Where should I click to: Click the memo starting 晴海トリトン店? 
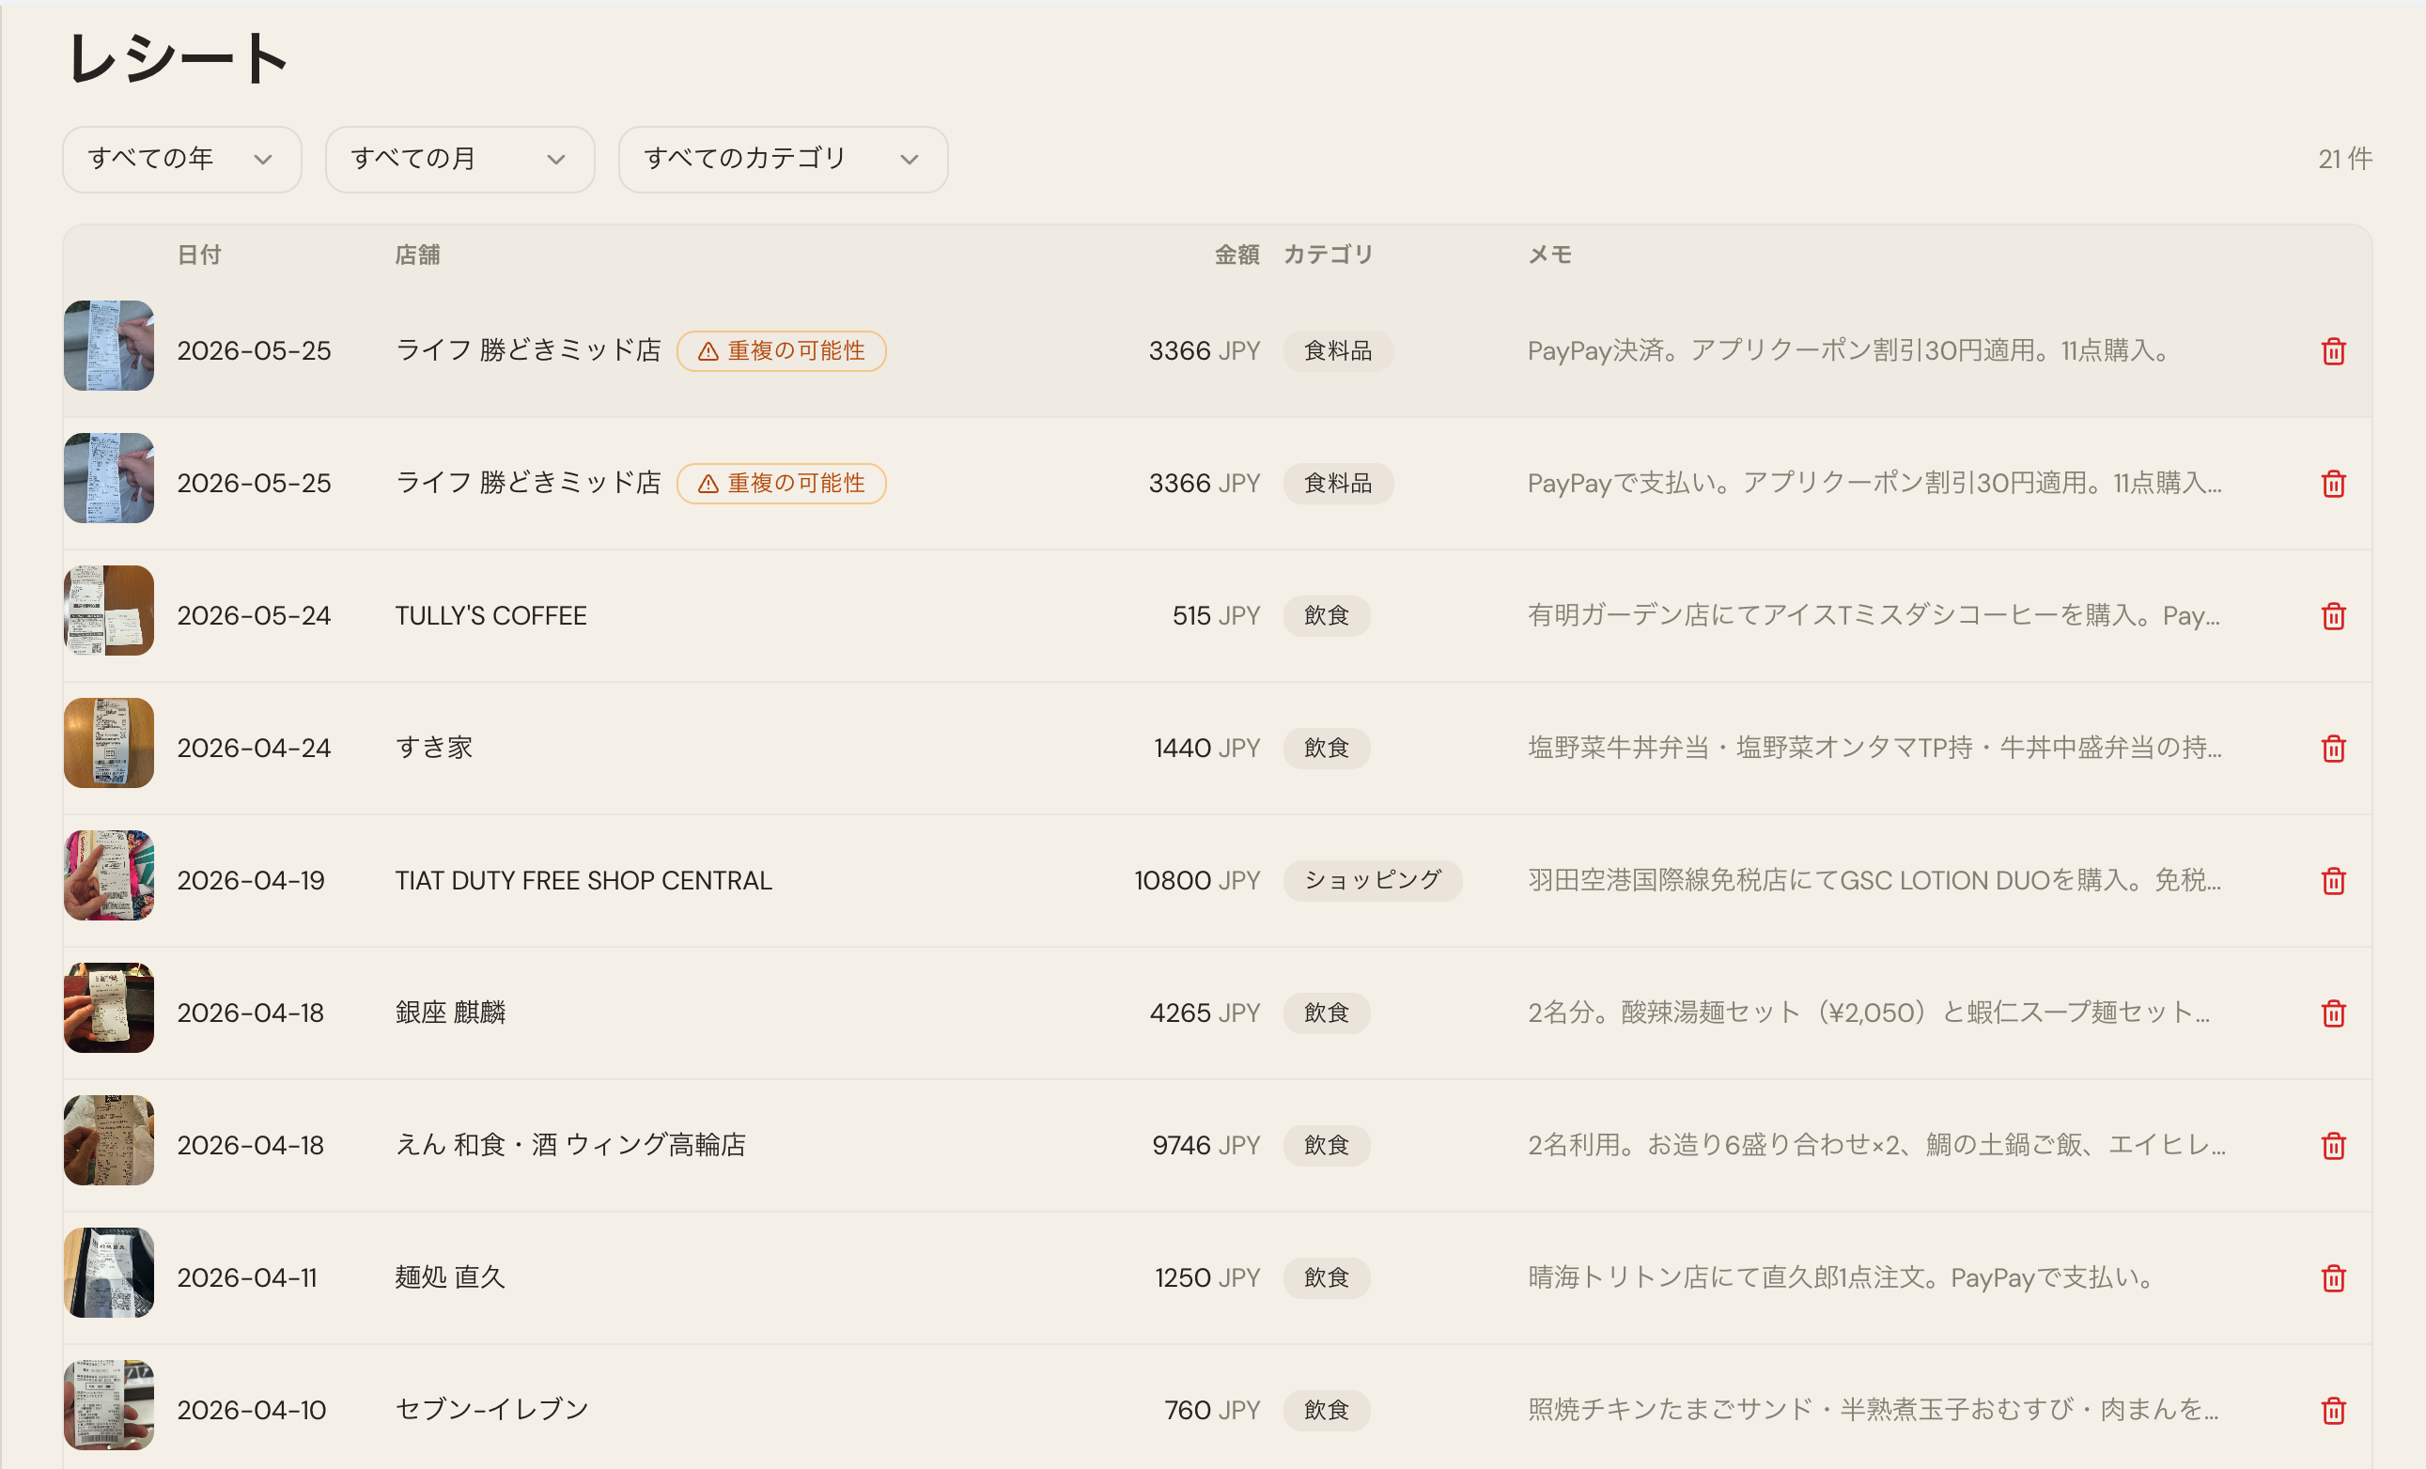[x=1843, y=1278]
